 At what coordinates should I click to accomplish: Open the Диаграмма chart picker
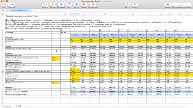click(x=61, y=4)
